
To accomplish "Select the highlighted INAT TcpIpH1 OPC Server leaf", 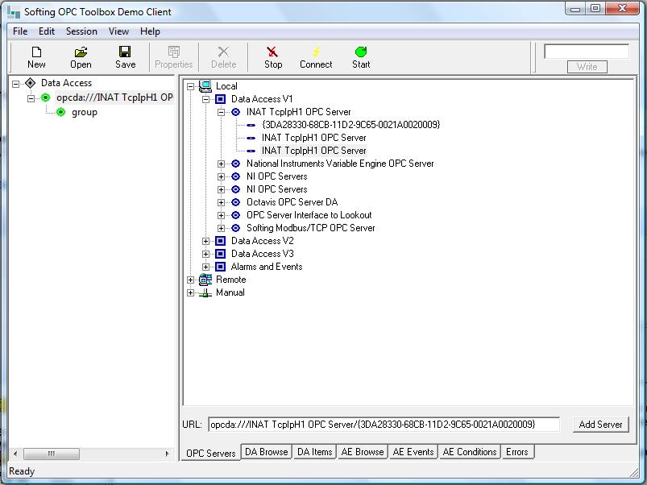I will [313, 151].
